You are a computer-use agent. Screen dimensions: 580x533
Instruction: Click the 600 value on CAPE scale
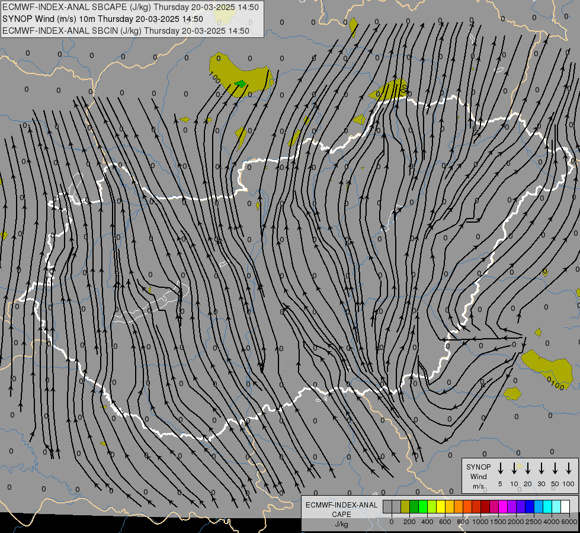pos(445,522)
